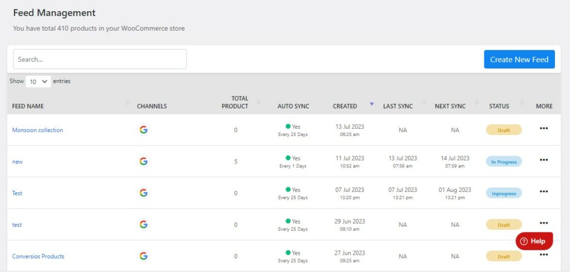
Task: Click the '29 Jun 2023' created date
Action: tap(350, 221)
